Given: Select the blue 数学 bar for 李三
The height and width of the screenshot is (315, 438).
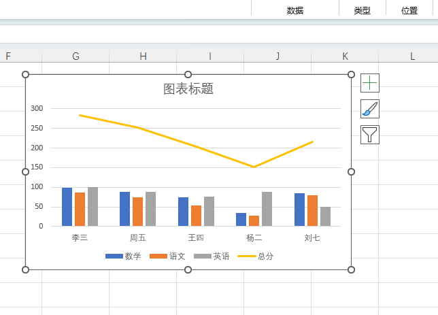Looking at the screenshot, I should pos(67,207).
